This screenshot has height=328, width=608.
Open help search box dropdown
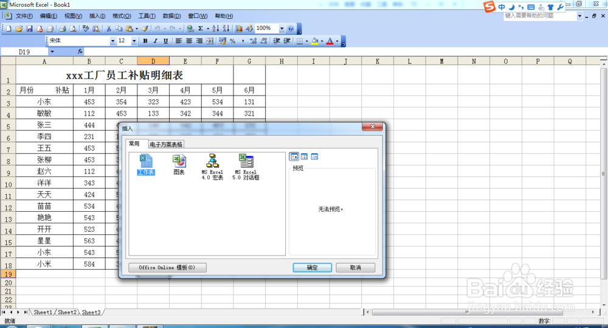[579, 16]
